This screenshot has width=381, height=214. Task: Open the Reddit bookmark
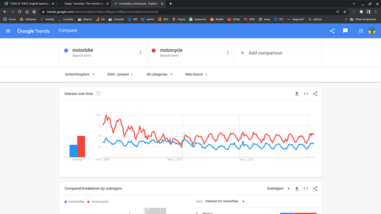click(x=217, y=19)
